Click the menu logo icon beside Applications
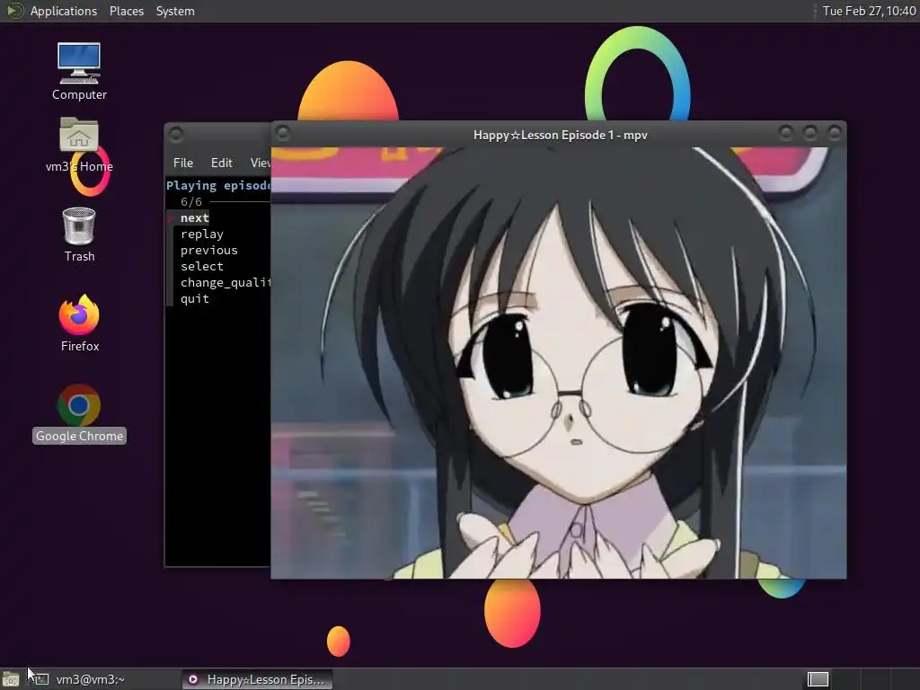 point(14,11)
